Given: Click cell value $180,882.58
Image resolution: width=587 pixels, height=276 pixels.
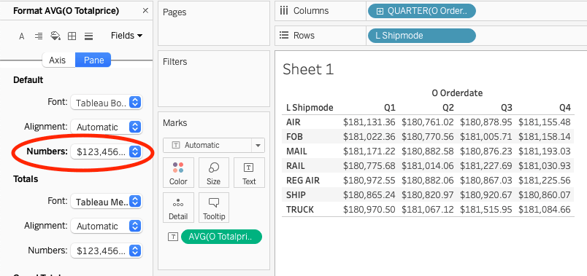Looking at the screenshot, I should 428,151.
